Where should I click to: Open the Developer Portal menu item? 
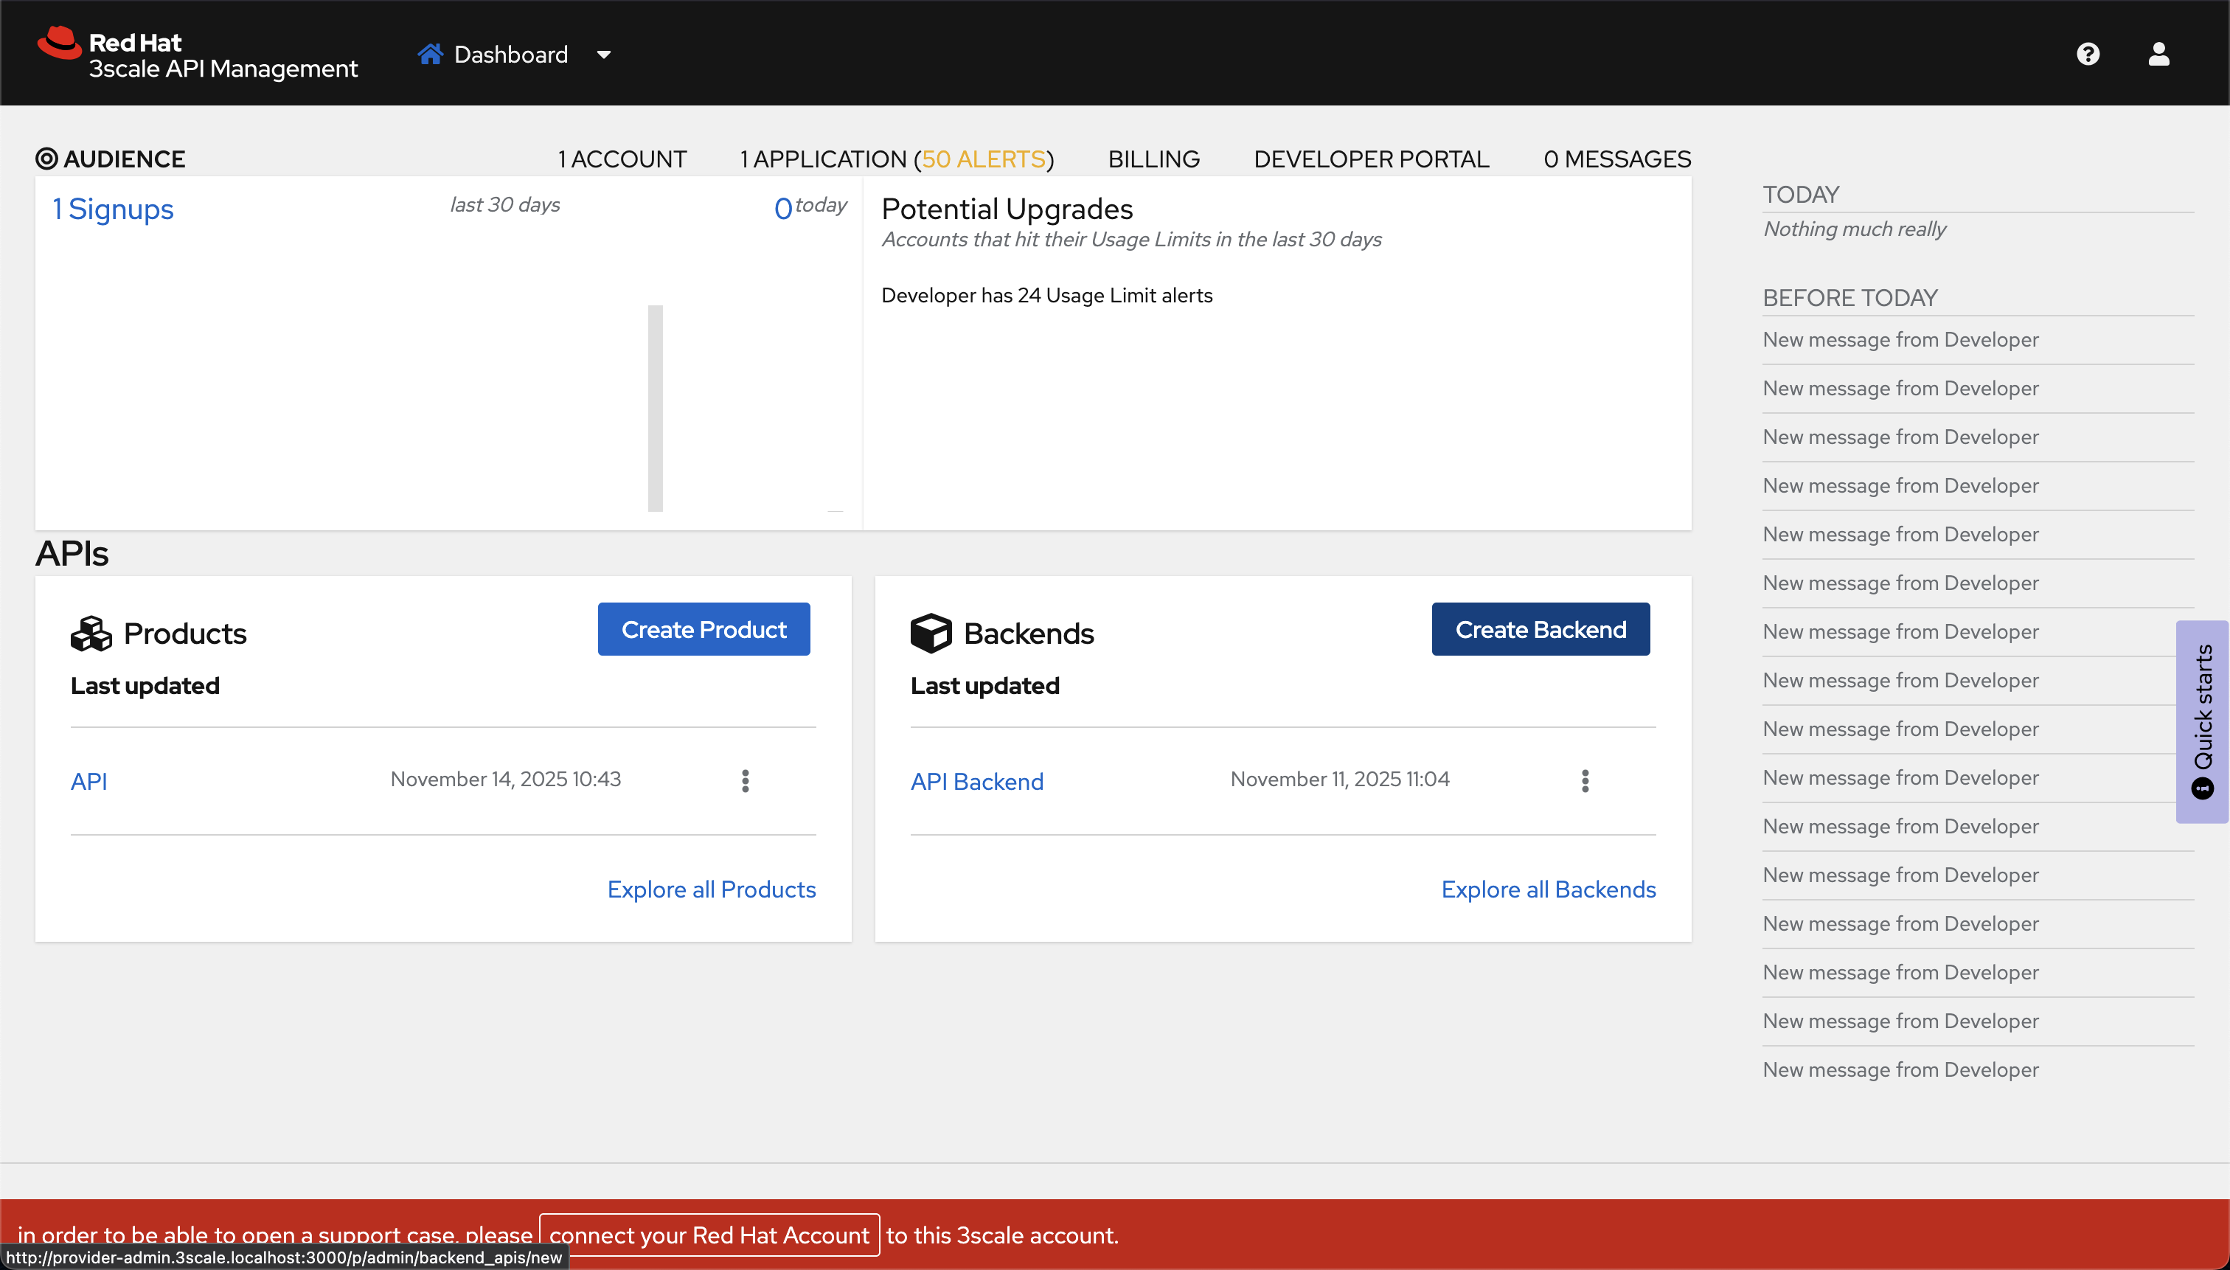coord(1371,159)
